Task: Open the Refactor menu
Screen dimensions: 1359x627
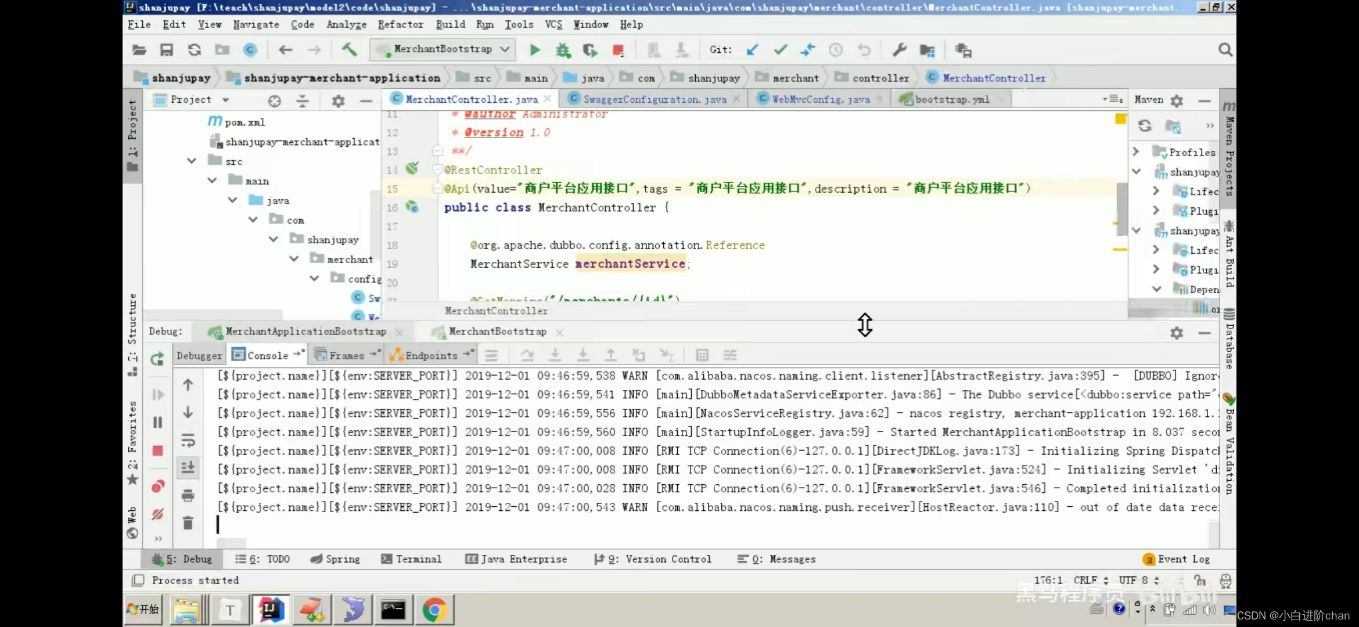Action: coord(401,24)
